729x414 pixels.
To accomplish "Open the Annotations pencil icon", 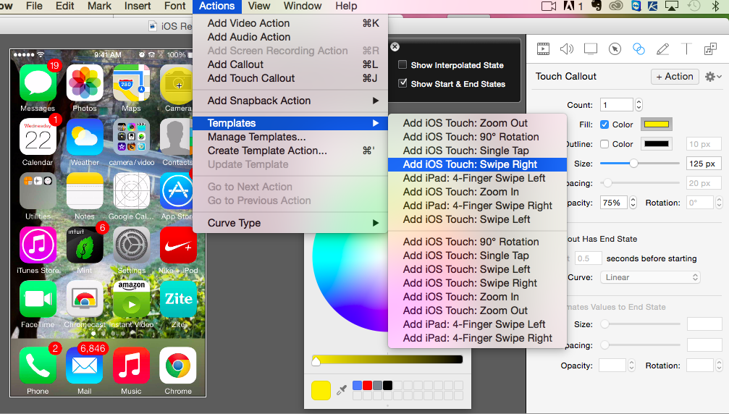I will pyautogui.click(x=662, y=48).
